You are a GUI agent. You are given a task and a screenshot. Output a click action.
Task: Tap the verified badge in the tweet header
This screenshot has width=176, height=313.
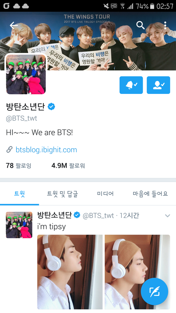[x=77, y=215]
